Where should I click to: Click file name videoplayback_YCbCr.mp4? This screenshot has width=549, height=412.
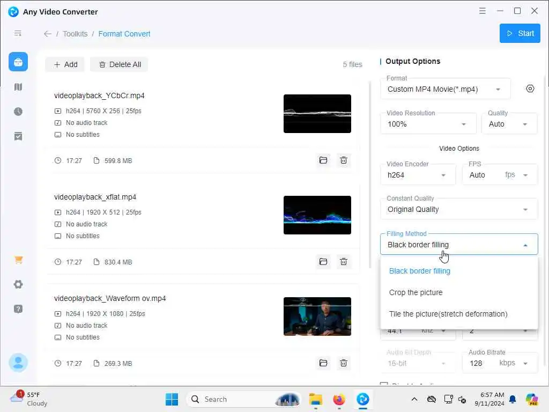pos(99,95)
